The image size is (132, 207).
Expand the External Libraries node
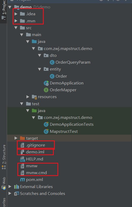10,186
